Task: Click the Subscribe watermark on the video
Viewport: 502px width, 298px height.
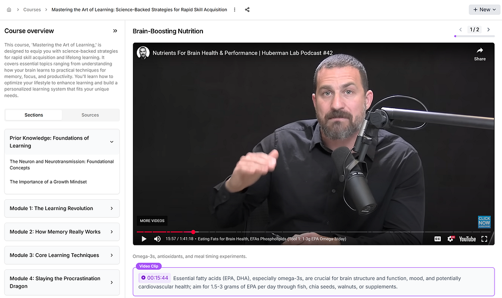Action: (484, 222)
